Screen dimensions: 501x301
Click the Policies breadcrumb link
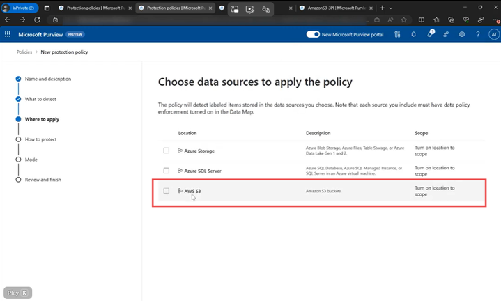[24, 52]
